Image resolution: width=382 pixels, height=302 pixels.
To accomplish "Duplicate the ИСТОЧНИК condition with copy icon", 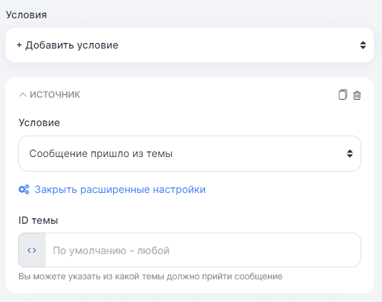I will click(343, 95).
